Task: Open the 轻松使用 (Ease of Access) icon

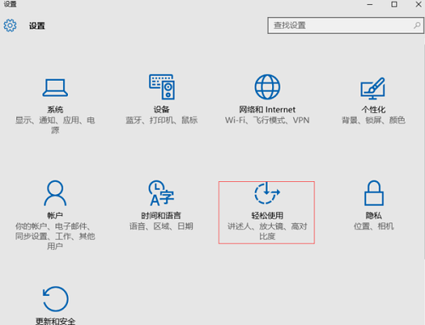Action: 267,193
